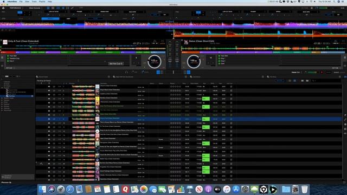
Task: Click the pencil icon in top toolbar
Action: pyautogui.click(x=72, y=8)
